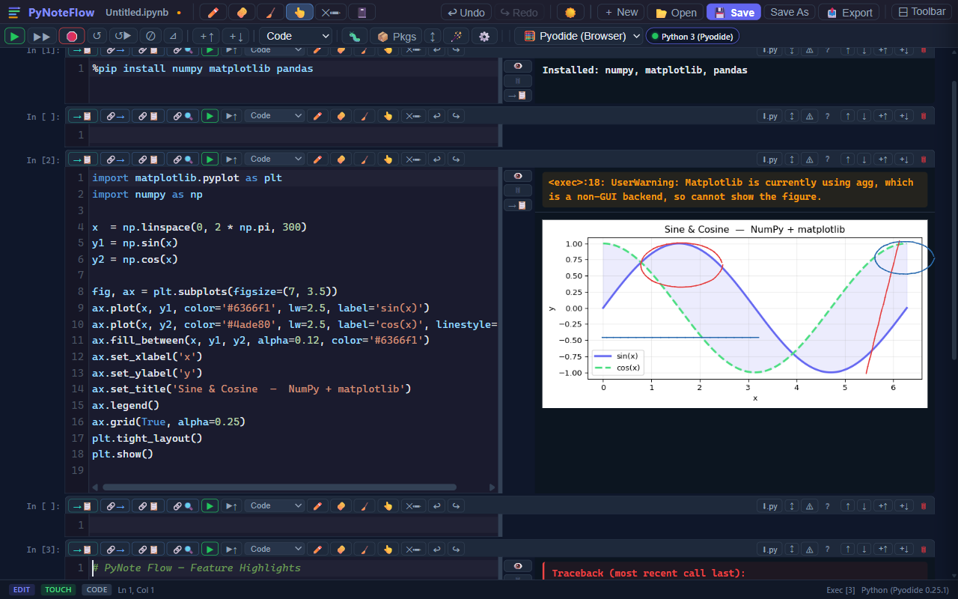Screen dimensions: 958x599
Task: Select the pencil draw tool in top toolbar
Action: (x=213, y=12)
